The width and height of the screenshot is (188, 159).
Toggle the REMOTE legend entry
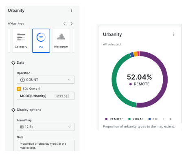pos(114,119)
